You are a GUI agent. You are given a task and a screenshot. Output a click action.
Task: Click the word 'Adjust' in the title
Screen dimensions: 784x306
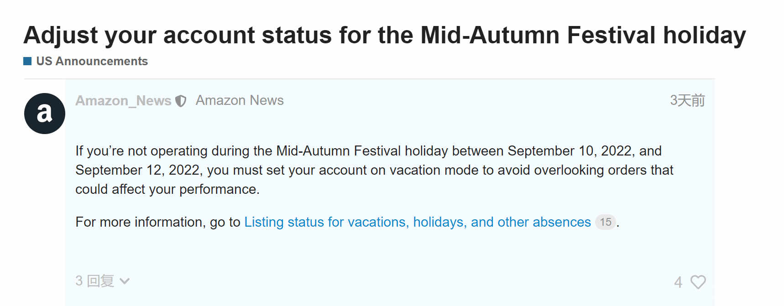(61, 36)
